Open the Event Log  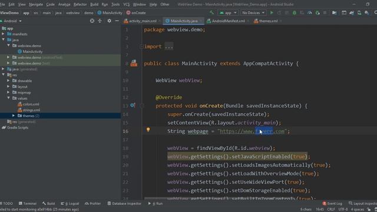(x=332, y=203)
